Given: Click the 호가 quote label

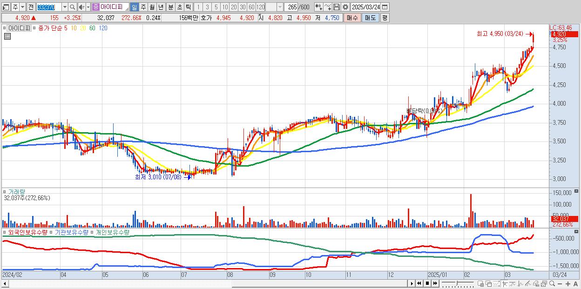Looking at the screenshot, I should 206,18.
